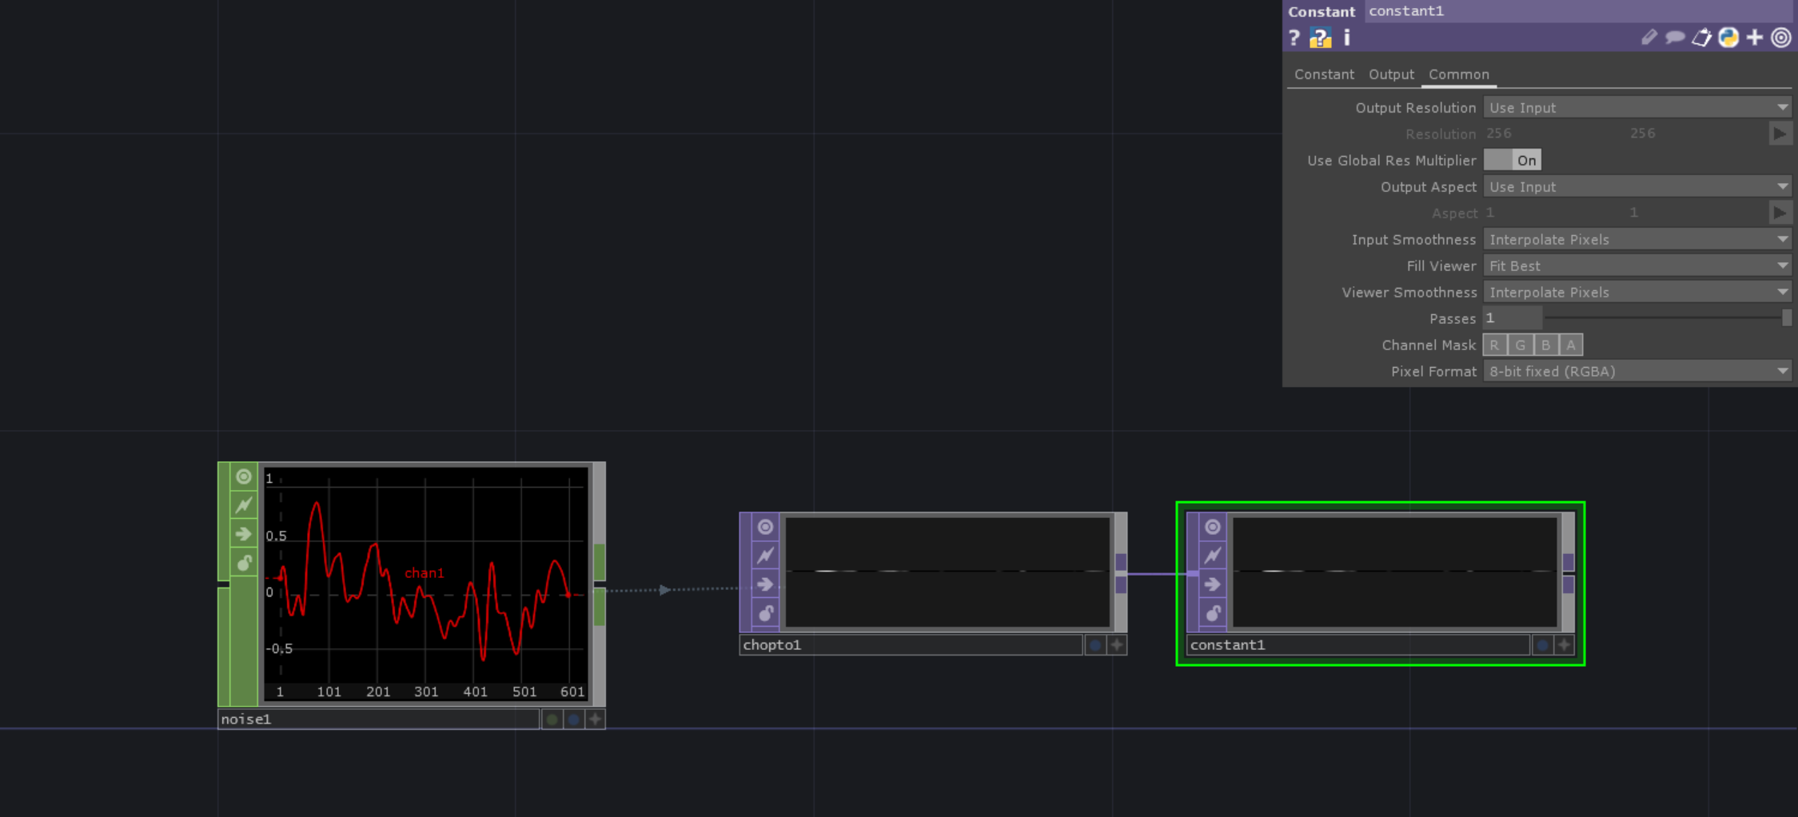The image size is (1798, 817).
Task: Click the Python language icon in parameter header
Action: point(1728,38)
